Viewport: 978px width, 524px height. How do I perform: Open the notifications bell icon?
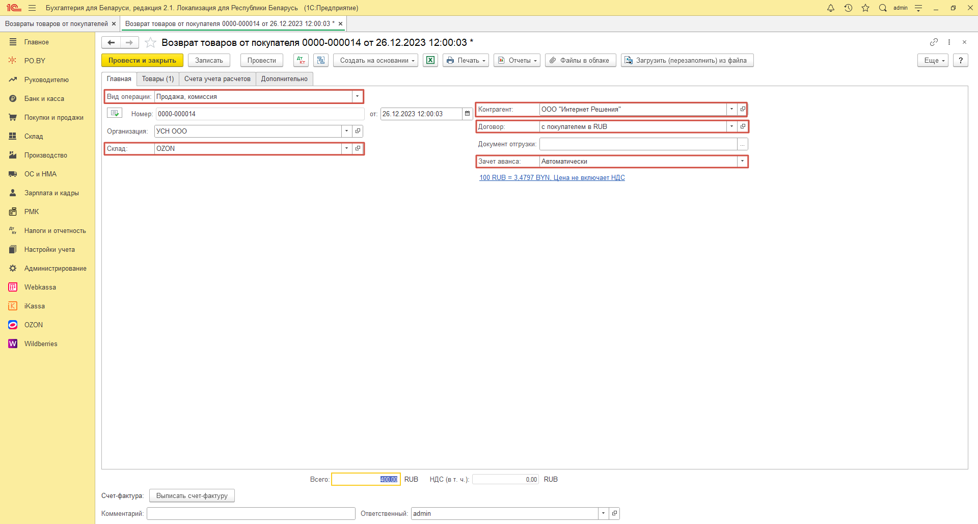coord(831,8)
